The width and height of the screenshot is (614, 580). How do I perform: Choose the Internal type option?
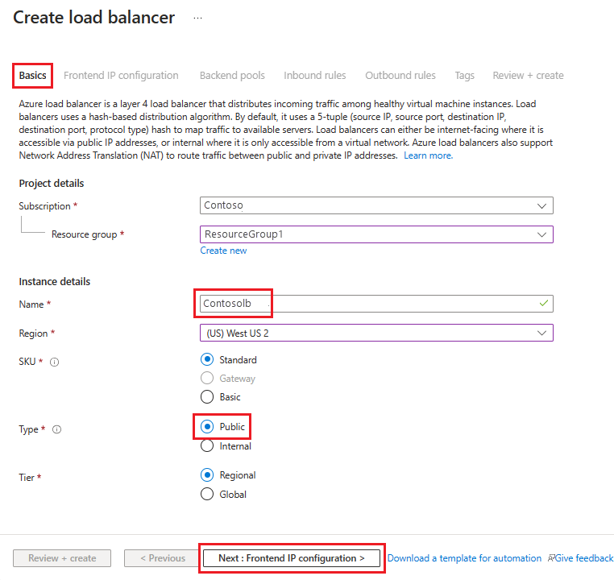(207, 445)
